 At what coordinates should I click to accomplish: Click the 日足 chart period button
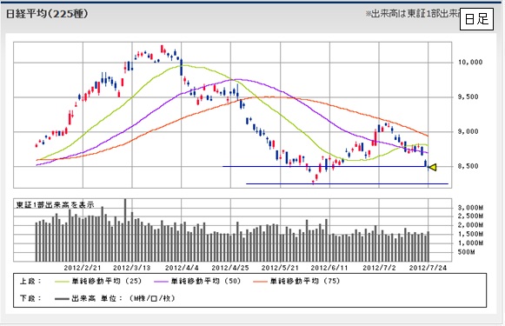(x=476, y=19)
